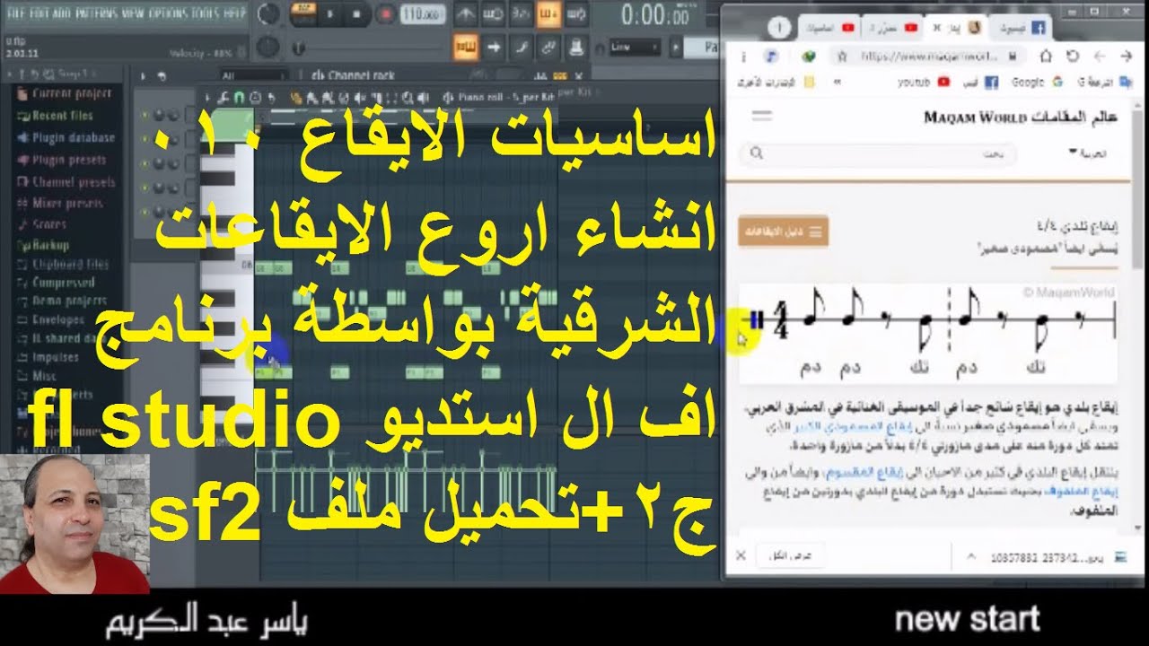Switch to the Facebook browser tab

(1022, 28)
